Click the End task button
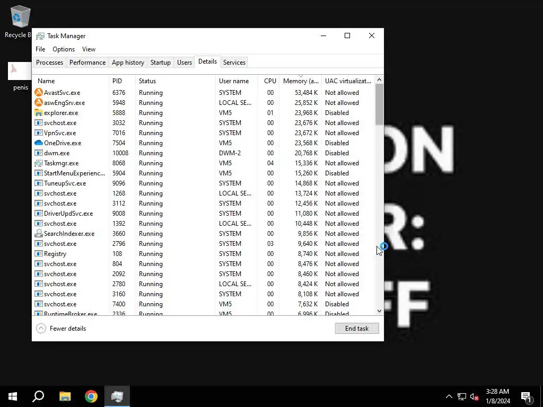The image size is (543, 407). (357, 329)
